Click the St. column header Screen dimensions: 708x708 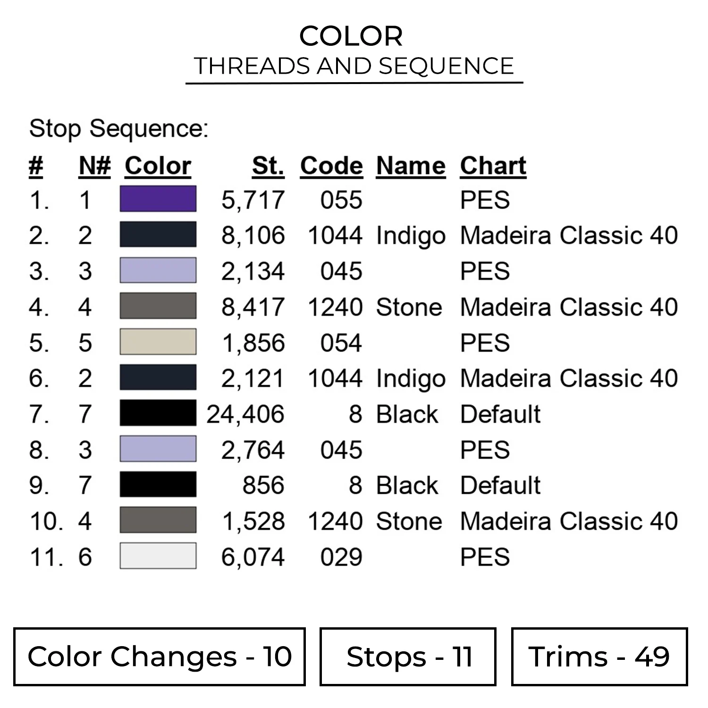[x=268, y=166]
